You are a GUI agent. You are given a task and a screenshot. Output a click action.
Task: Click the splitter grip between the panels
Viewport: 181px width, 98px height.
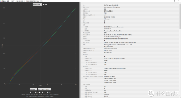(x=80, y=50)
